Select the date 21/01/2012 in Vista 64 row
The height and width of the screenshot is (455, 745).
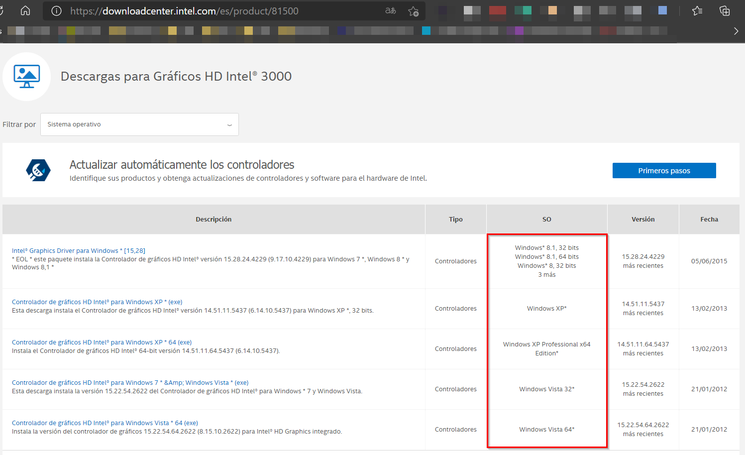(709, 429)
